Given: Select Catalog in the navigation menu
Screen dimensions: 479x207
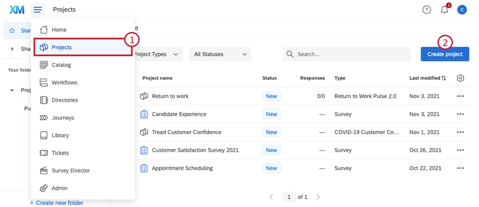Looking at the screenshot, I should point(83,65).
